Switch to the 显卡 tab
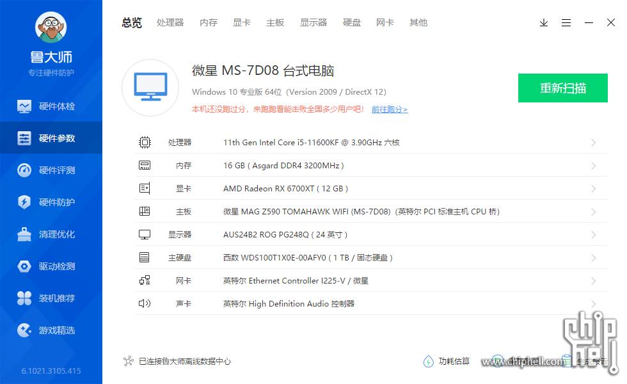This screenshot has width=627, height=384. click(x=241, y=22)
